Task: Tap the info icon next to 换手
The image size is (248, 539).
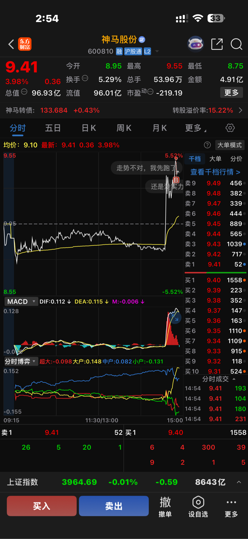Action: [85, 78]
